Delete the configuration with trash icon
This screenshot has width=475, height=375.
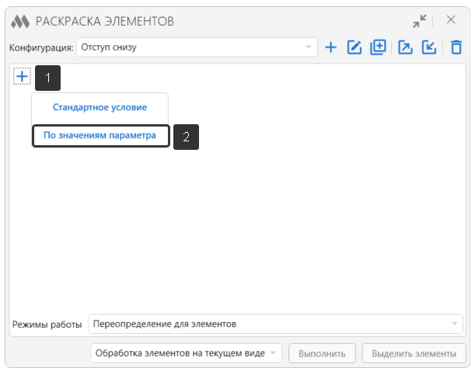[x=456, y=47]
